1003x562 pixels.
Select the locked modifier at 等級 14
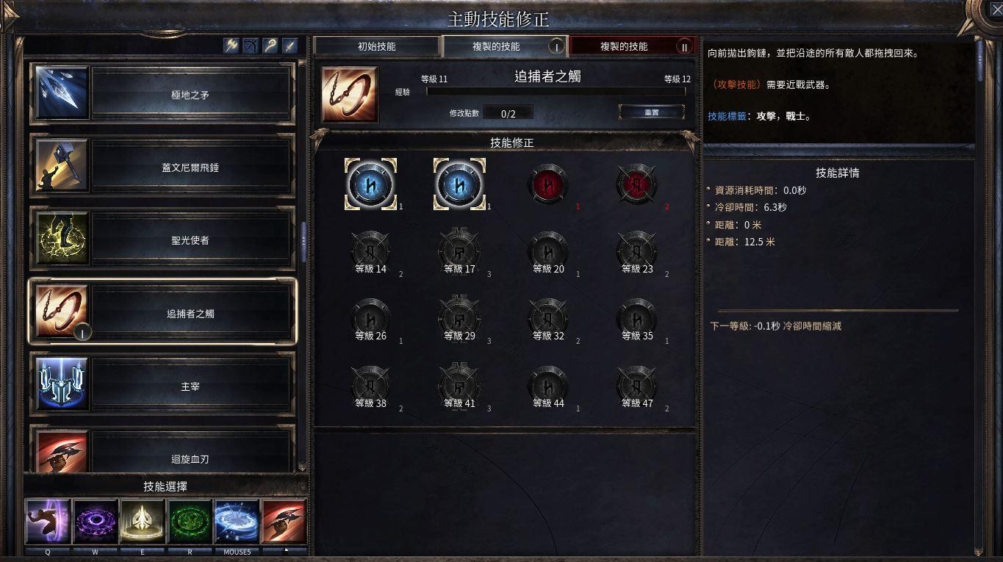click(371, 253)
